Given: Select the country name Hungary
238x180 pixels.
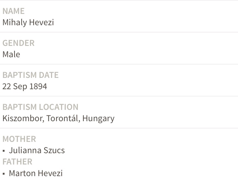Looking at the screenshot, I should [98, 119].
